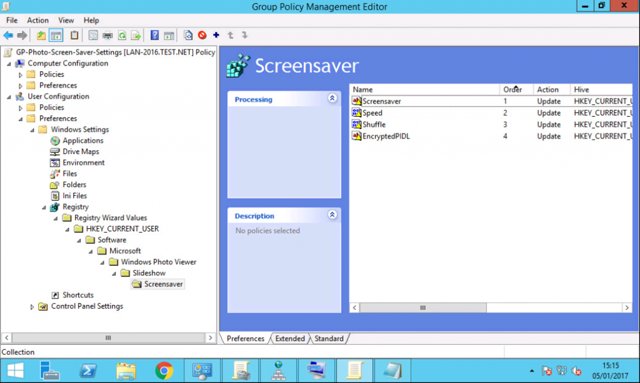
Task: Toggle the console tree visibility icon
Action: click(x=54, y=36)
